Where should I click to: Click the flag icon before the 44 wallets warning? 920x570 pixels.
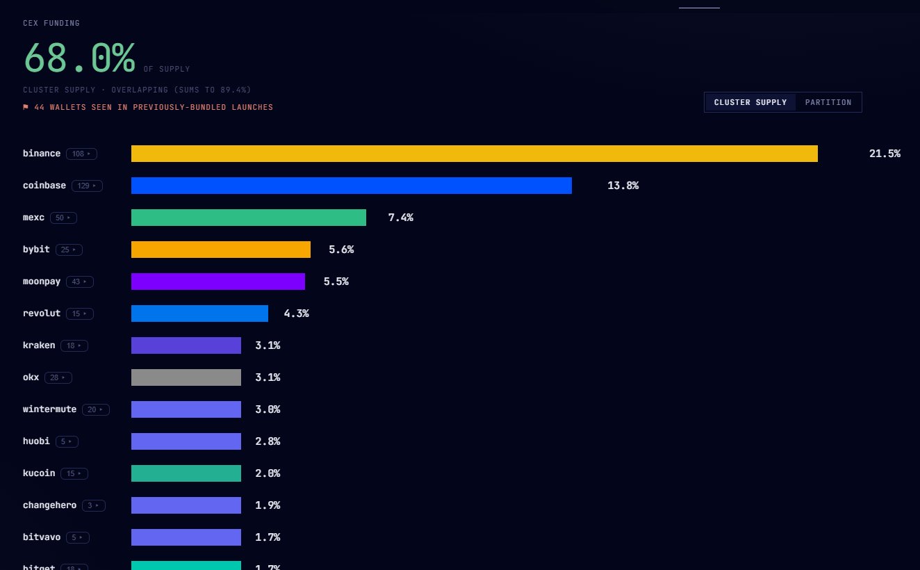coord(26,107)
